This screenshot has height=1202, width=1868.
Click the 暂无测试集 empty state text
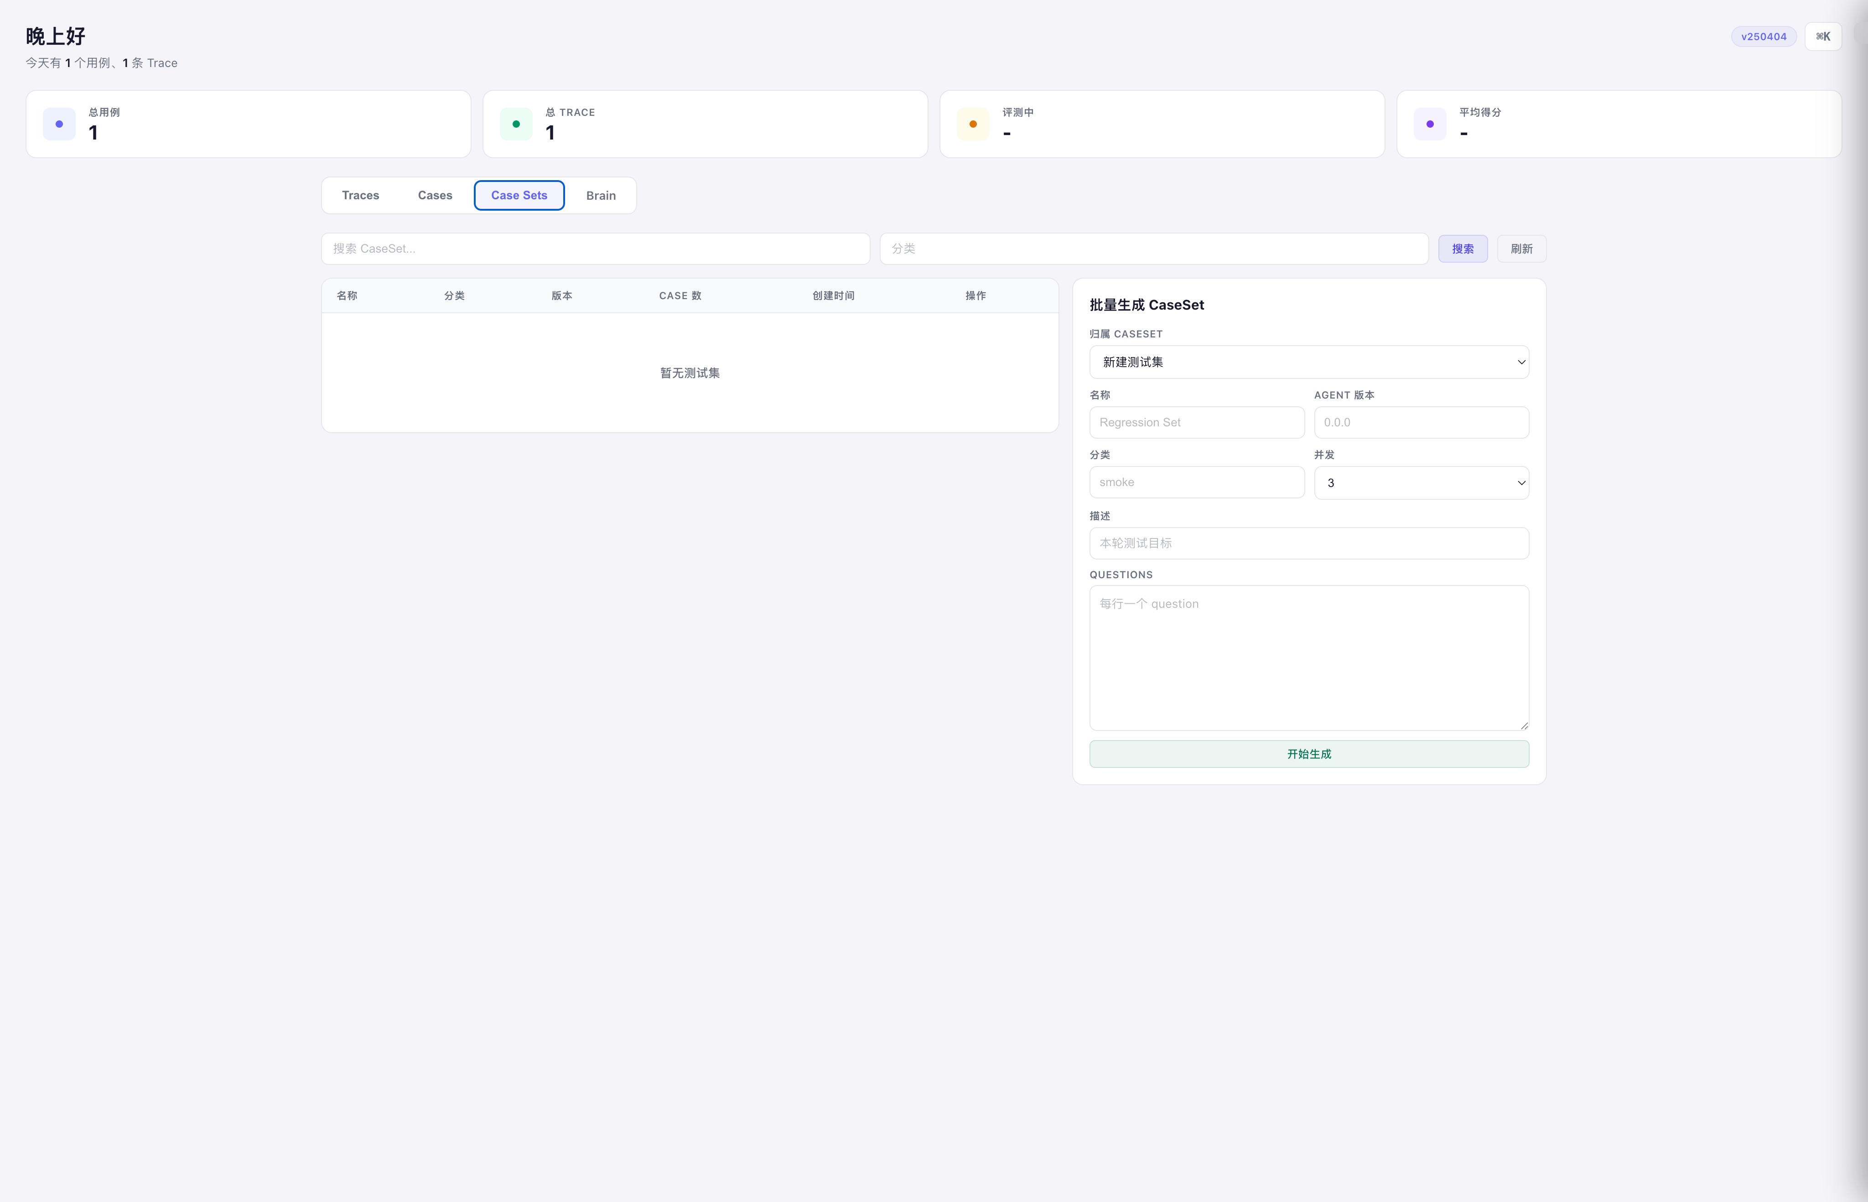(690, 373)
